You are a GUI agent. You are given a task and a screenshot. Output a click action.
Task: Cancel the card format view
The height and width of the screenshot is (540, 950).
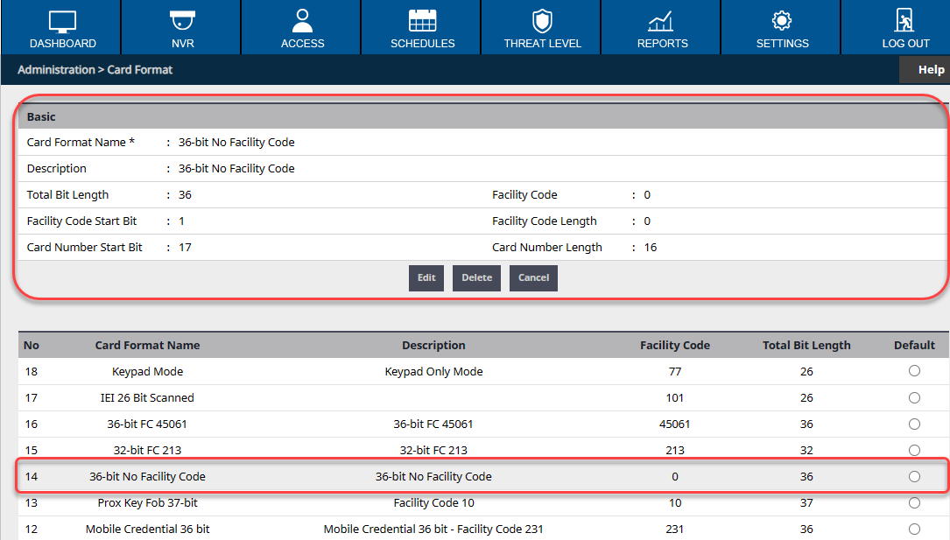(533, 277)
